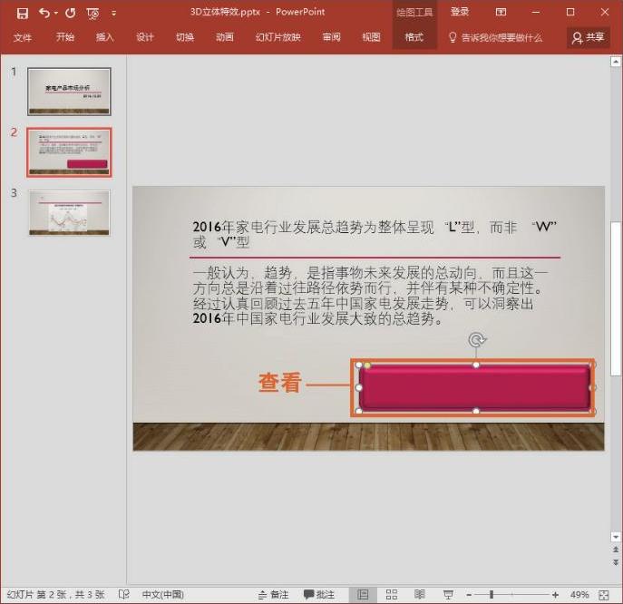The width and height of the screenshot is (623, 604).
Task: Open Customize Quick Access Toolbar dropdown
Action: pos(114,14)
